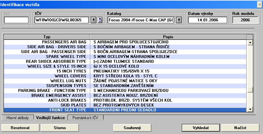Expand the Katalog dropdown list
The image size is (263, 134).
point(179,20)
